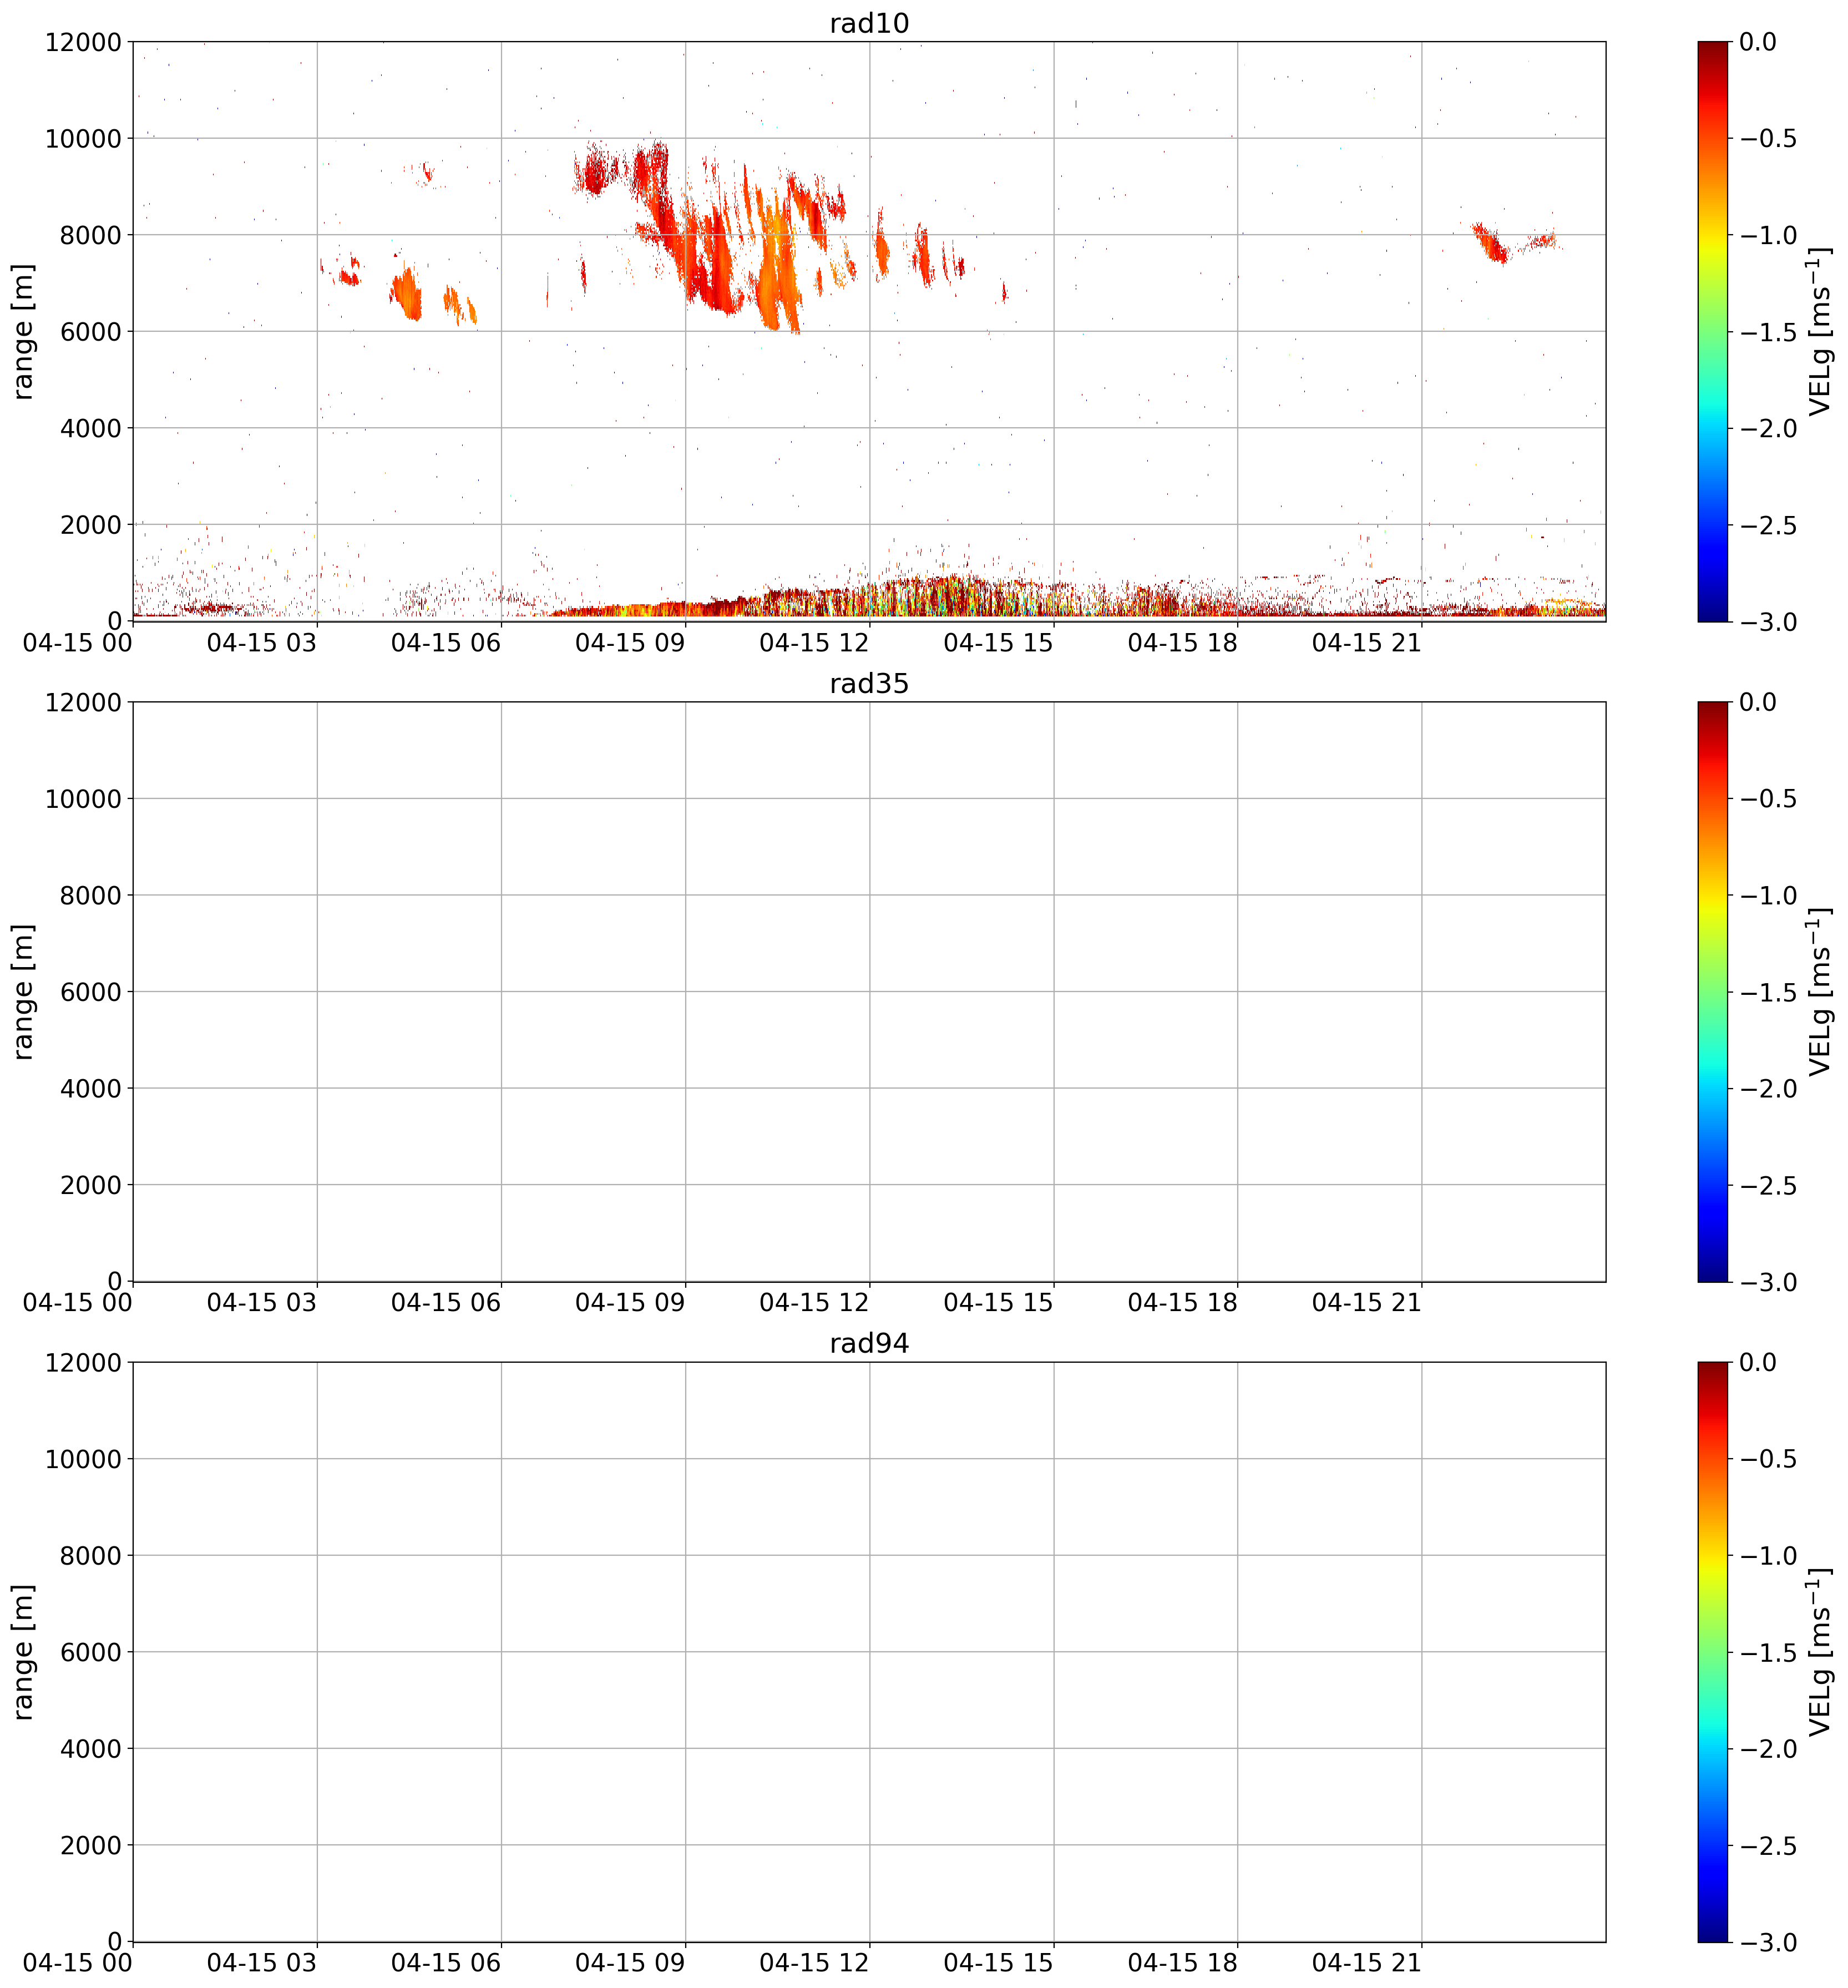This screenshot has height=1988, width=1848.
Task: Click inside the rad10 velocity data plot
Action: pos(869,331)
